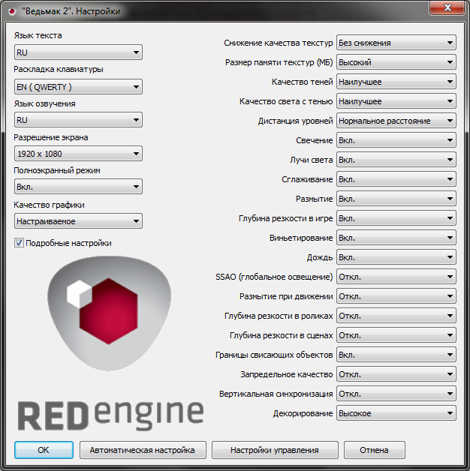
Task: Open the Вертикальная синхронизация dropdown
Action: (396, 394)
